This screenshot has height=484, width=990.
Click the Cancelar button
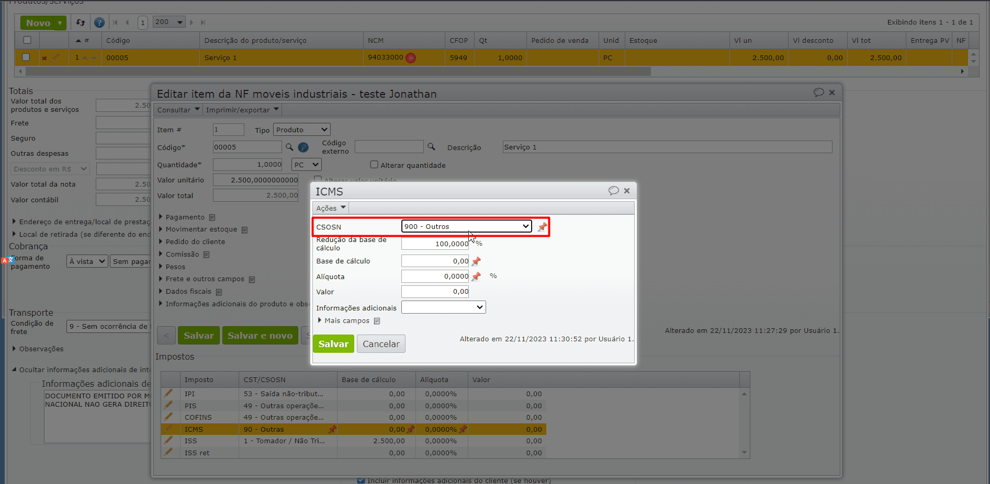pyautogui.click(x=381, y=344)
